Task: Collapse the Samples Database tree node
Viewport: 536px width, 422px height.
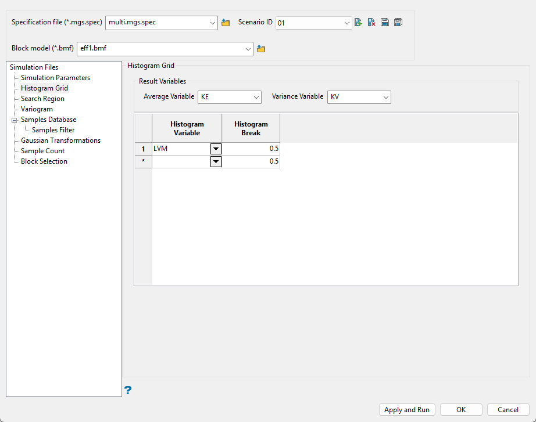Action: pos(13,120)
